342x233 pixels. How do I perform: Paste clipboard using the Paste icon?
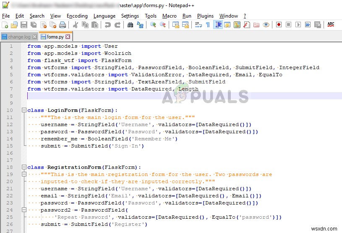coord(95,25)
